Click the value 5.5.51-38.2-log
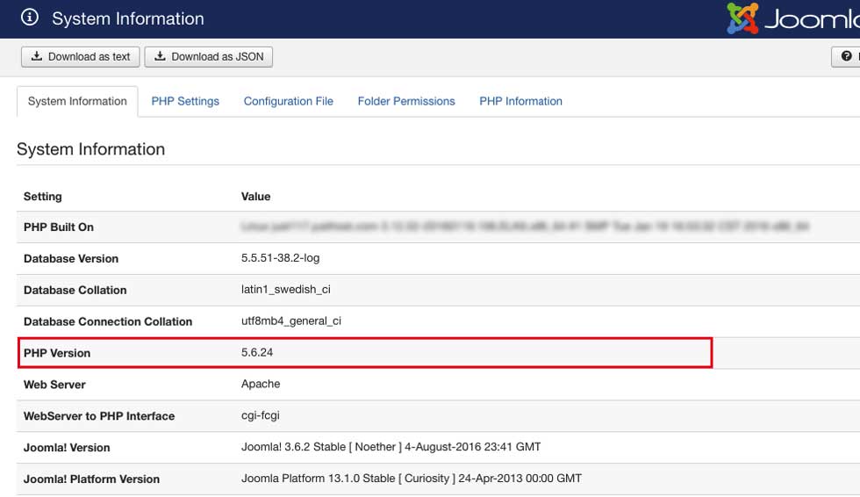Image resolution: width=860 pixels, height=497 pixels. pos(280,258)
